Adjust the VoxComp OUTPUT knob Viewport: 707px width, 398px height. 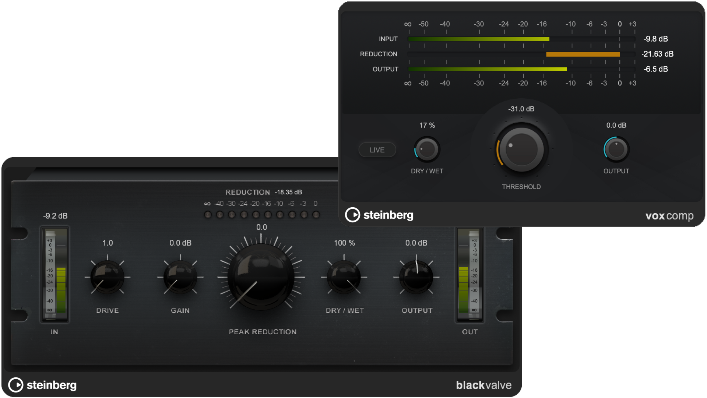(x=616, y=149)
